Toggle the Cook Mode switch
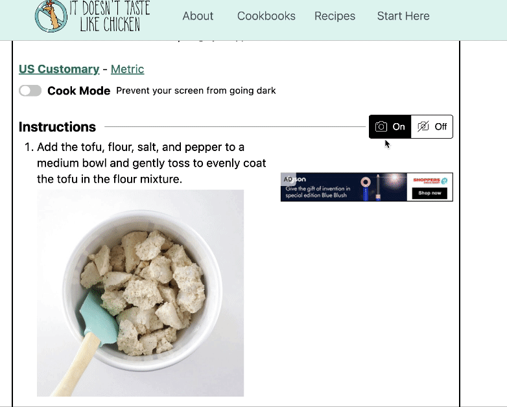 click(30, 91)
